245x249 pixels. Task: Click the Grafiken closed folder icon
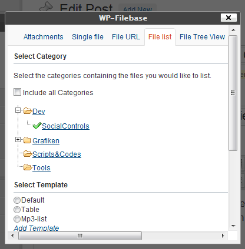[x=27, y=140]
